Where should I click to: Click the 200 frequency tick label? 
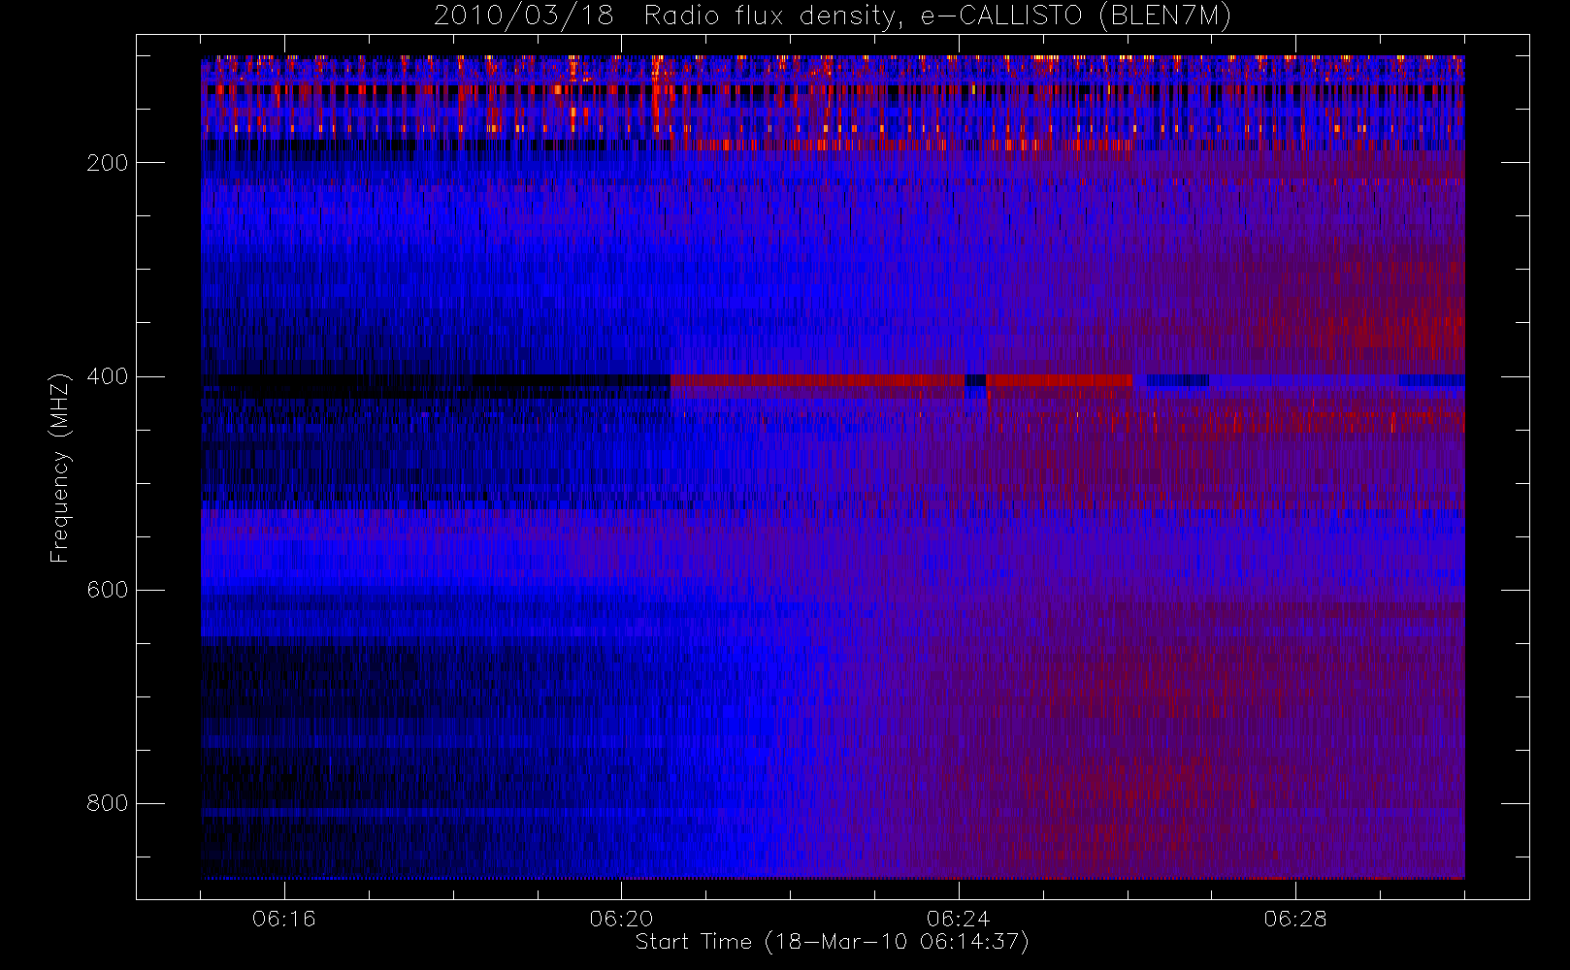tap(107, 163)
